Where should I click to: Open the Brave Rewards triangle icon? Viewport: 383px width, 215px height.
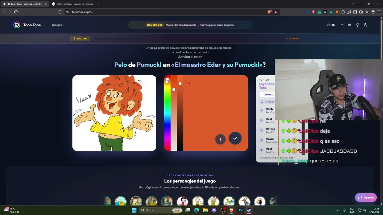coord(276,12)
